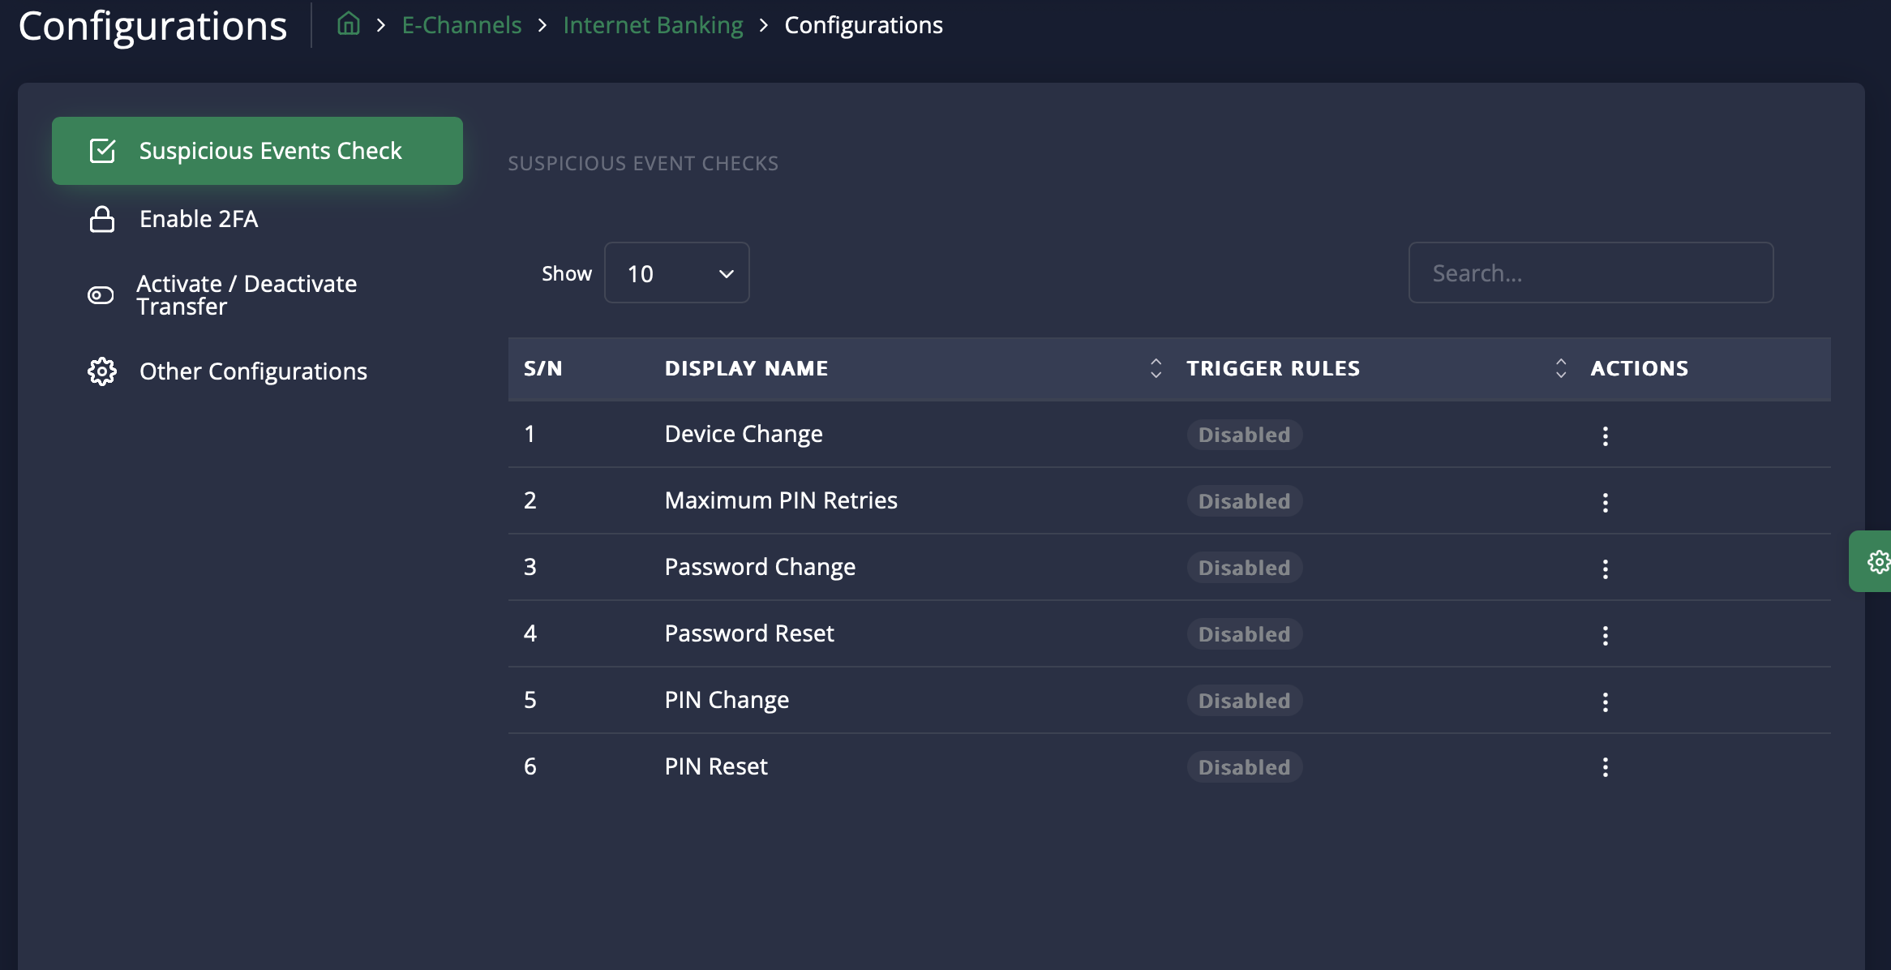The image size is (1891, 970).
Task: Click the Disabled badge for Device Change
Action: (1244, 435)
